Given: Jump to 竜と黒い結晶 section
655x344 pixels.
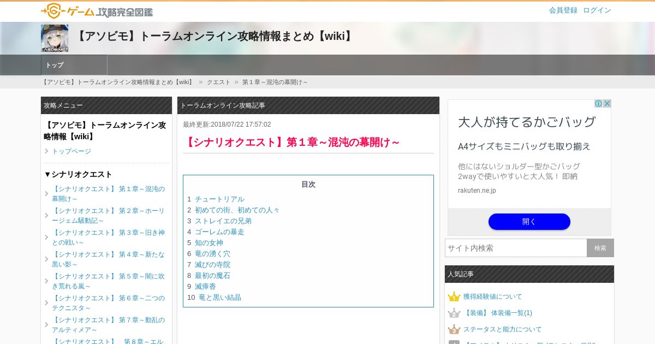Looking at the screenshot, I should 220,298.
